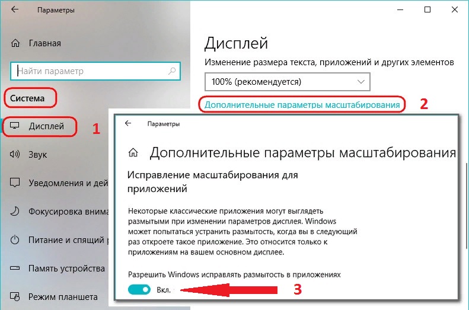
Task: Click the storage icon beside Память устройства
Action: coord(15,268)
